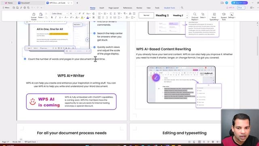
Task: Open the Tools ribbon tab
Action: pos(157,8)
